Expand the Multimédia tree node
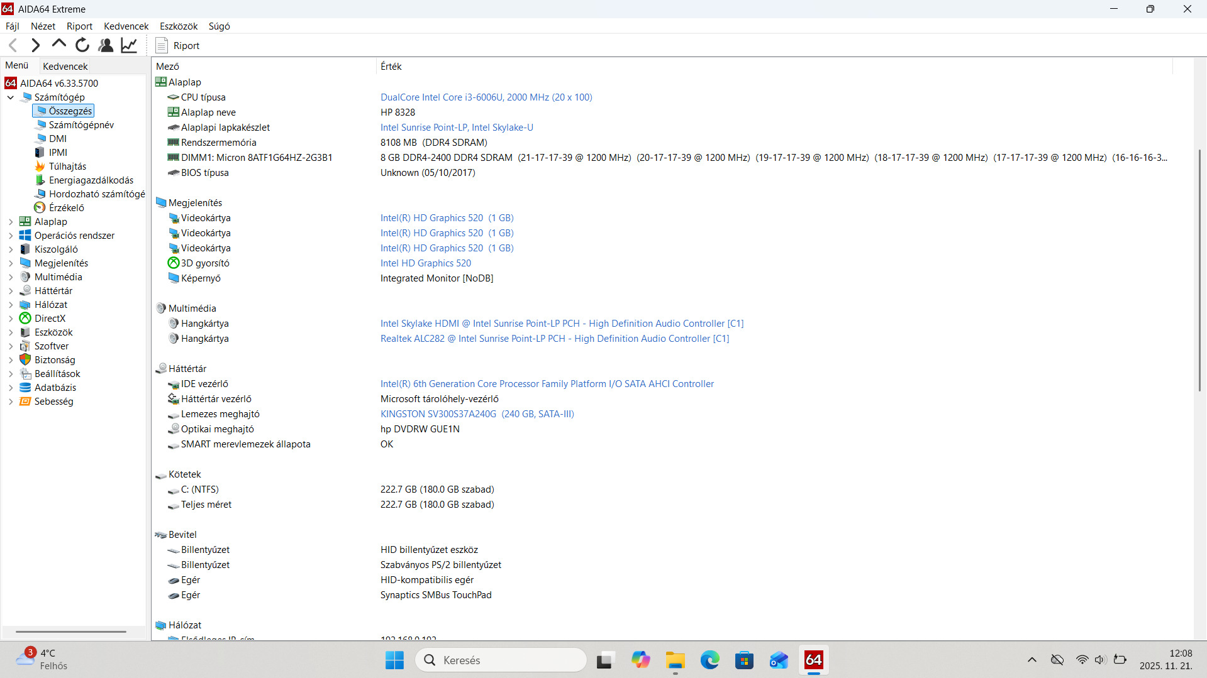 [11, 277]
